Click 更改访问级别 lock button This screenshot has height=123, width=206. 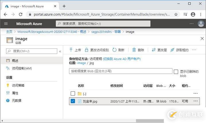97,50
